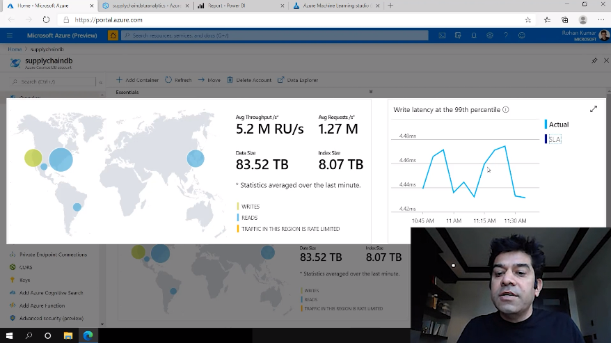Switch to Azure Machine Learning studio tab
This screenshot has height=343, width=611.
(333, 6)
